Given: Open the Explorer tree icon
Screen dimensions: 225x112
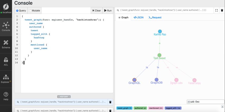Looking at the screenshot, I should pos(6,79).
